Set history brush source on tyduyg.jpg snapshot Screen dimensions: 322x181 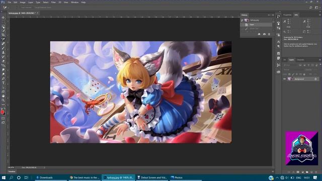[x=242, y=20]
